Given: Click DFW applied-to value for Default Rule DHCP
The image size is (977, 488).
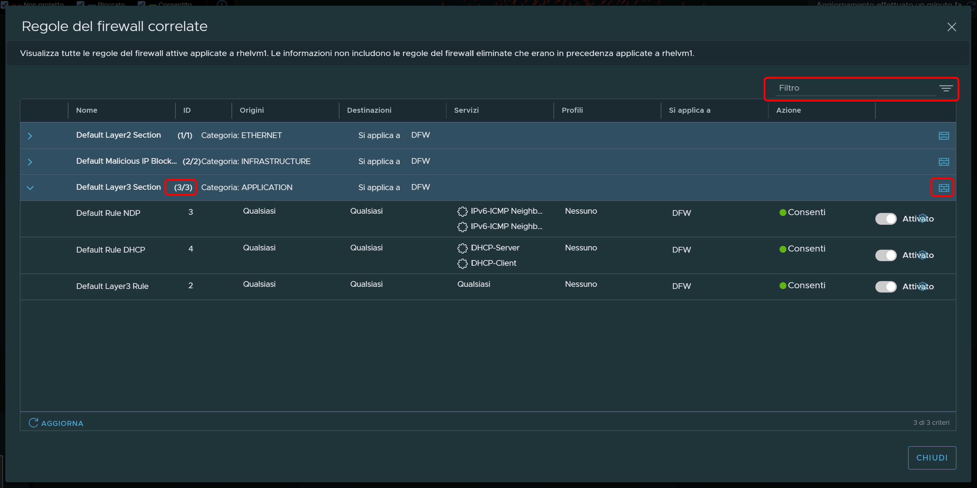Looking at the screenshot, I should coord(681,250).
